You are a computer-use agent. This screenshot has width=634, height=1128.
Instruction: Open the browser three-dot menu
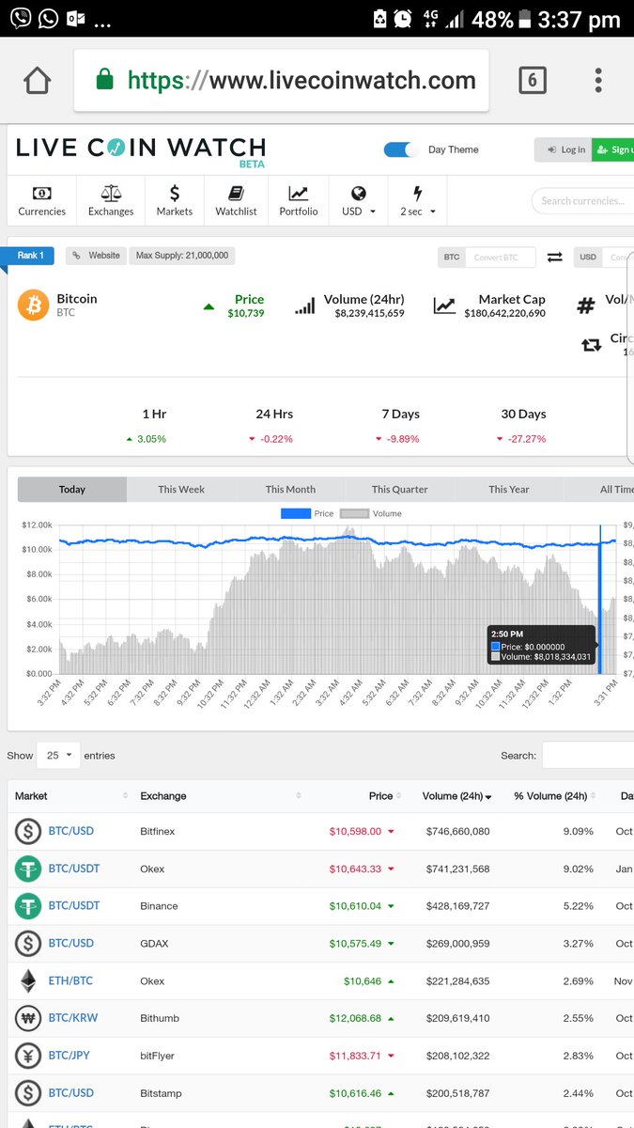pos(598,81)
